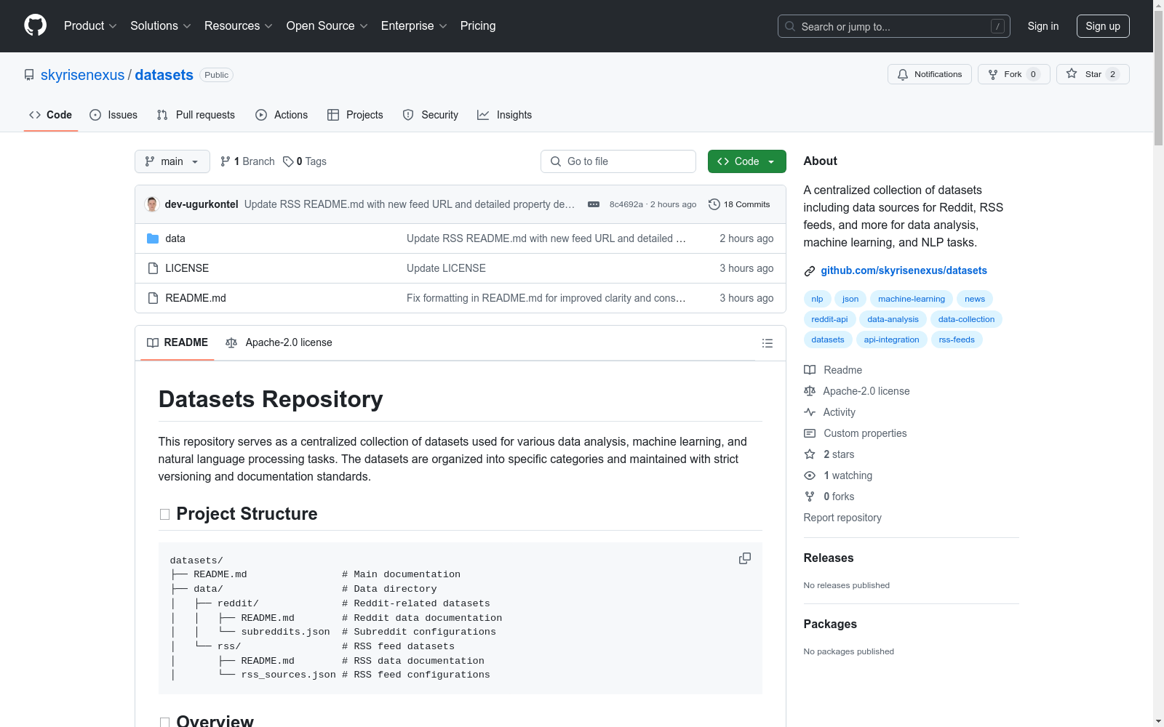Open the Insights tab

[504, 115]
